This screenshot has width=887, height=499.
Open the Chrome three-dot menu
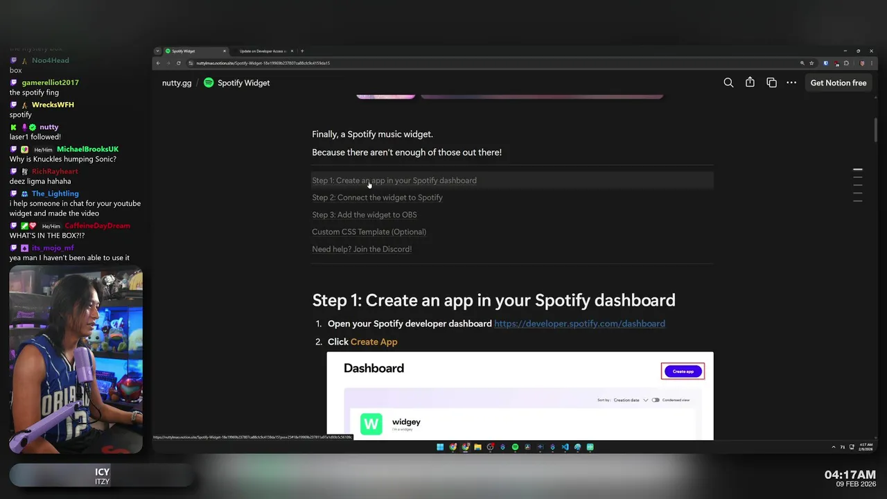click(x=872, y=63)
